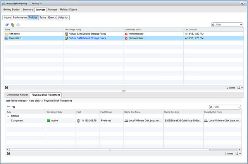
Task: Click the check compliance icon with red badge
Action: coord(12,25)
